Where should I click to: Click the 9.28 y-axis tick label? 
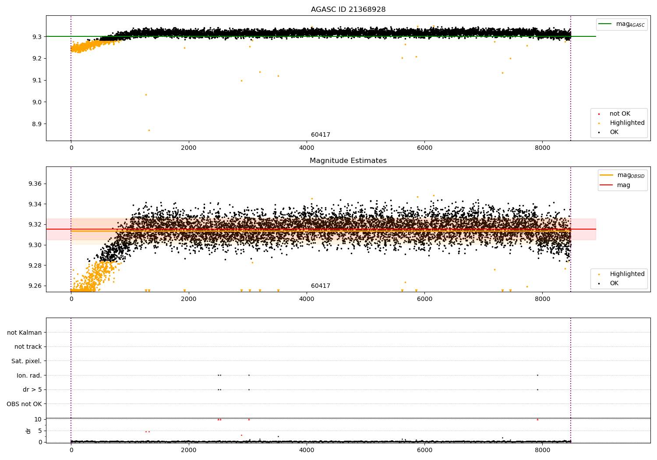pos(35,265)
